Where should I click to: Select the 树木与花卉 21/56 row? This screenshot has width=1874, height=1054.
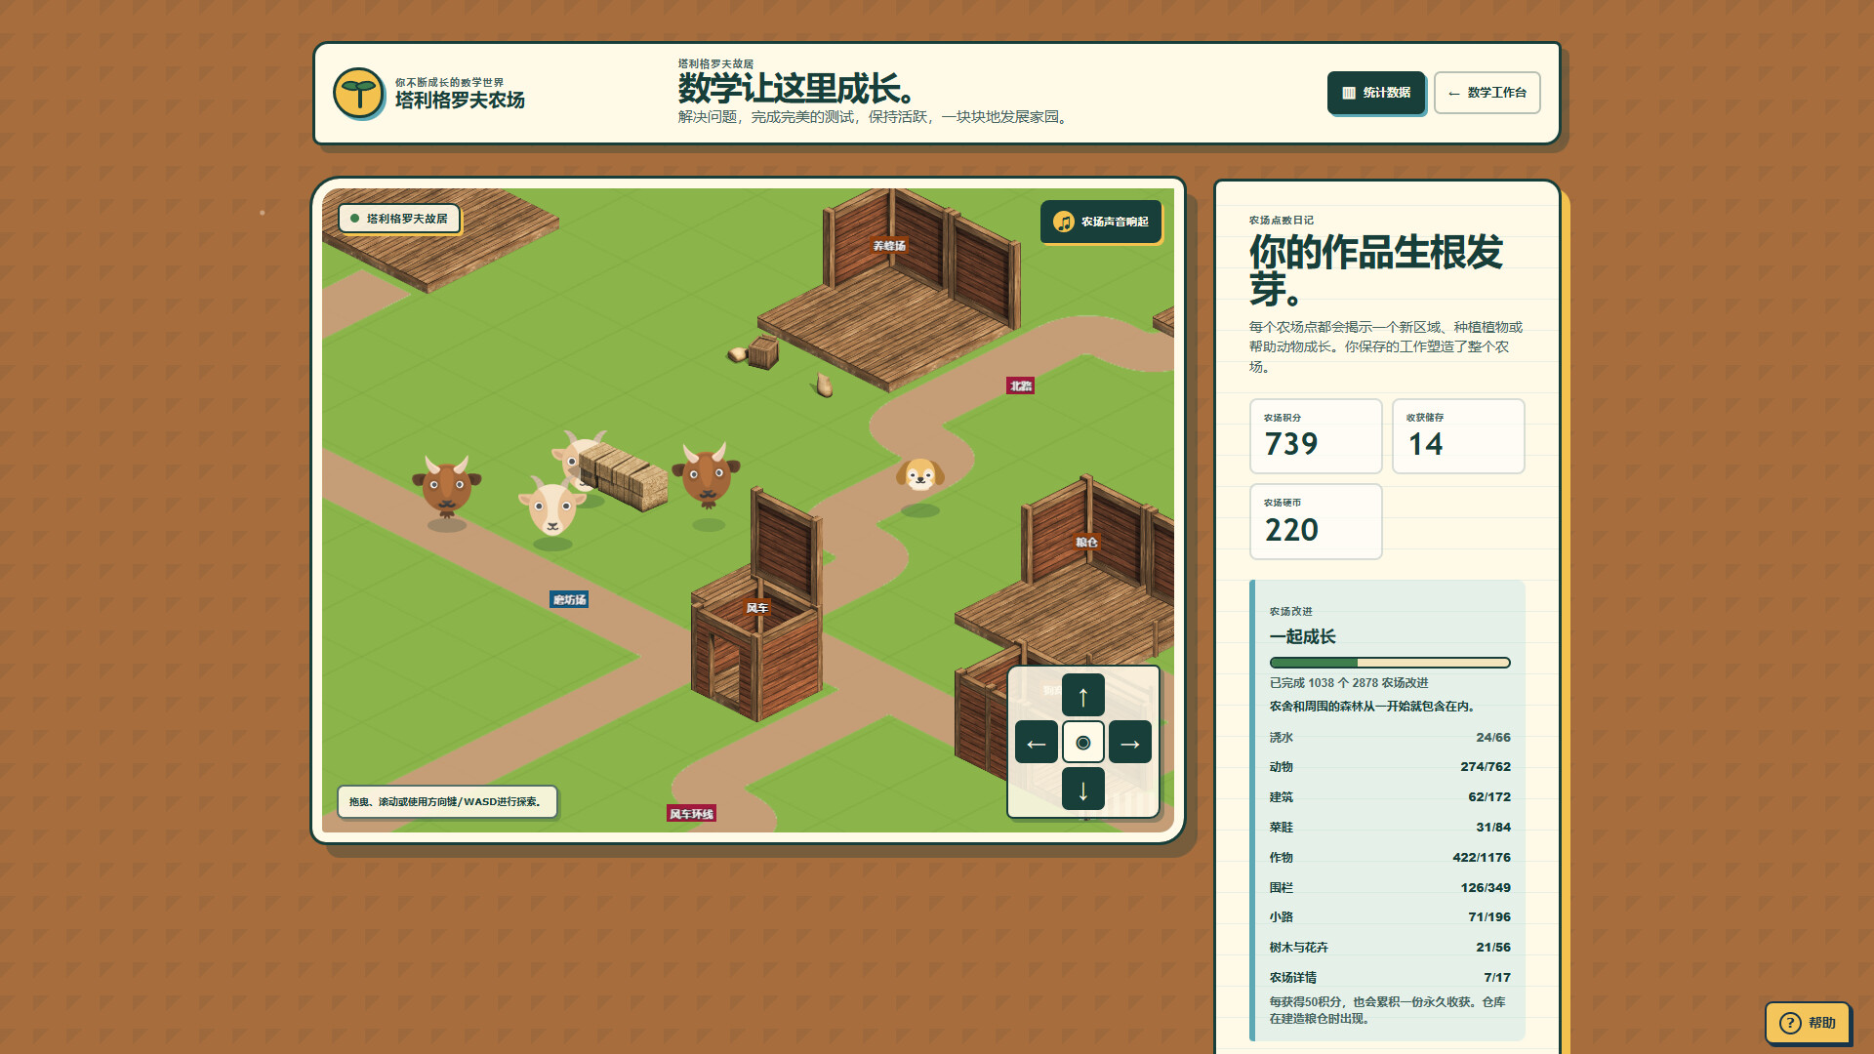tap(1390, 948)
